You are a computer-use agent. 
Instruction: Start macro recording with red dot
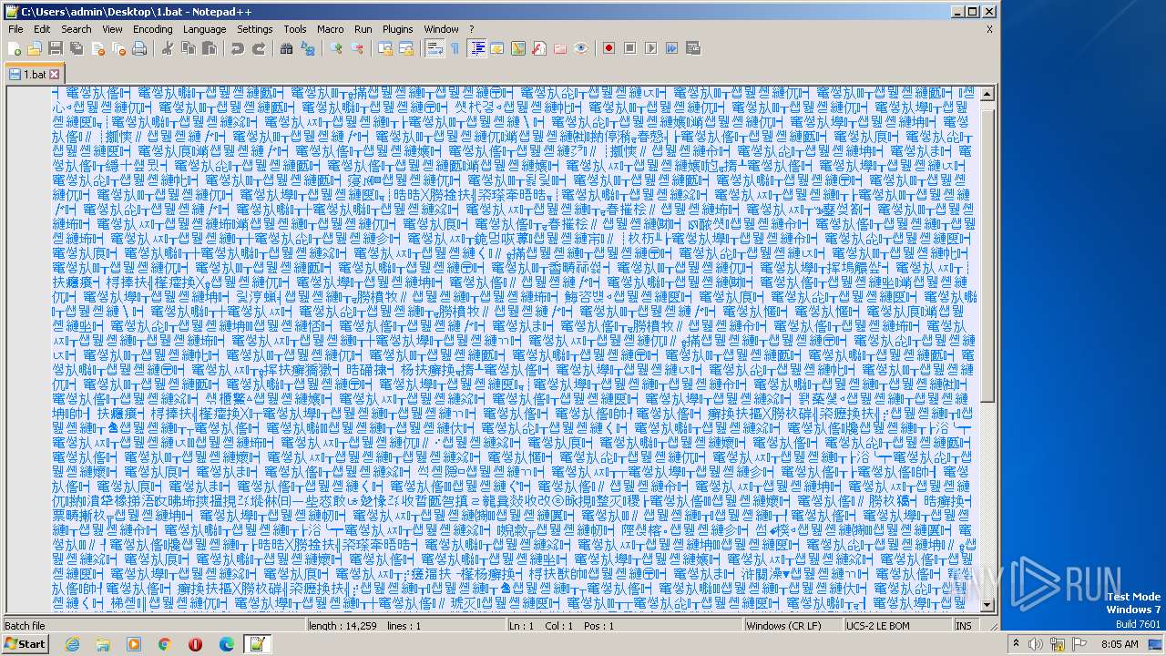(609, 48)
